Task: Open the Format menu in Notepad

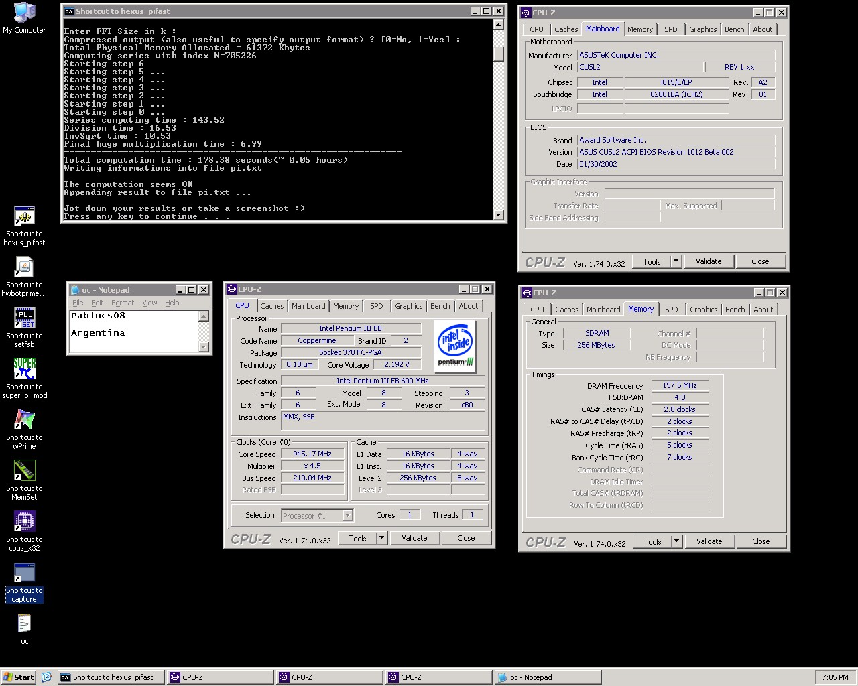Action: [123, 303]
